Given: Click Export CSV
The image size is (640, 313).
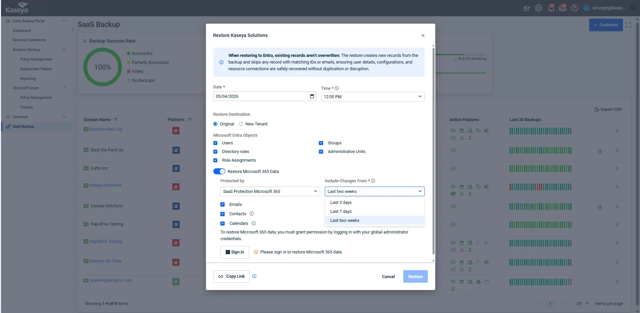Looking at the screenshot, I should point(608,109).
